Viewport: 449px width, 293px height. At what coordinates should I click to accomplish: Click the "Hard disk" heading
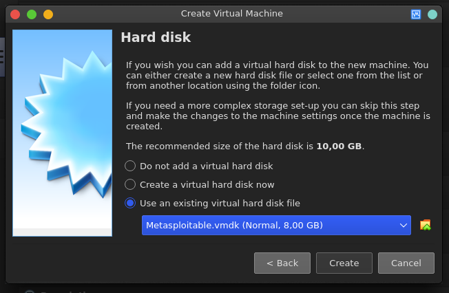coord(156,37)
